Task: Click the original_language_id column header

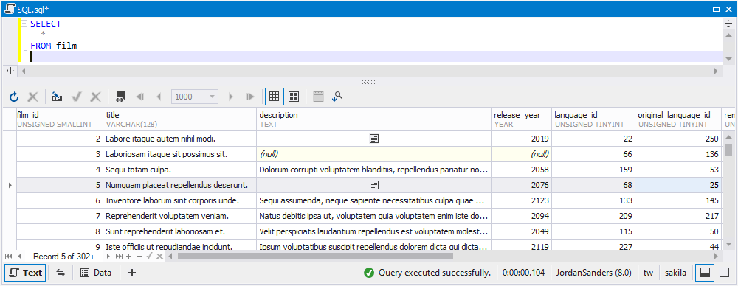Action: [x=677, y=119]
